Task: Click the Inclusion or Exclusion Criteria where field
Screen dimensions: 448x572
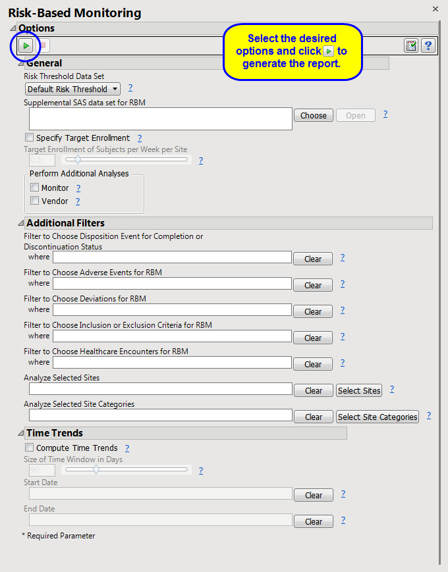Action: pyautogui.click(x=173, y=336)
